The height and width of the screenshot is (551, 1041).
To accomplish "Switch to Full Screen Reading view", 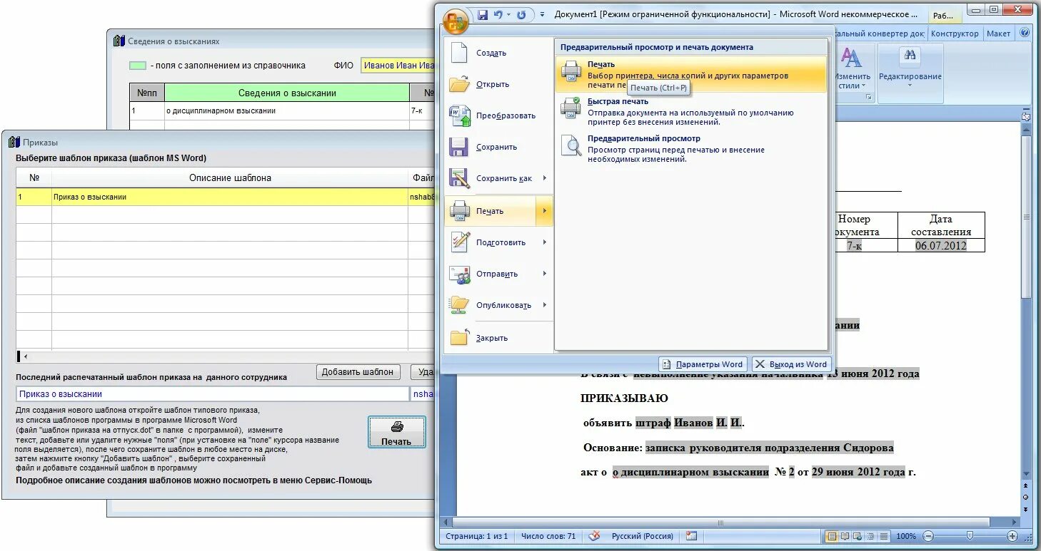I will click(x=845, y=536).
